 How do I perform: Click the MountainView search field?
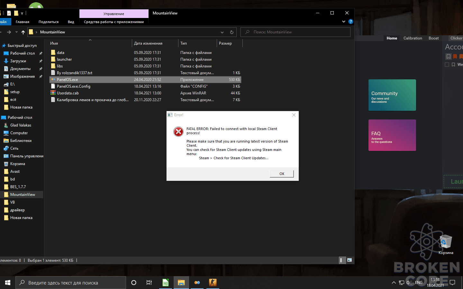click(x=295, y=32)
